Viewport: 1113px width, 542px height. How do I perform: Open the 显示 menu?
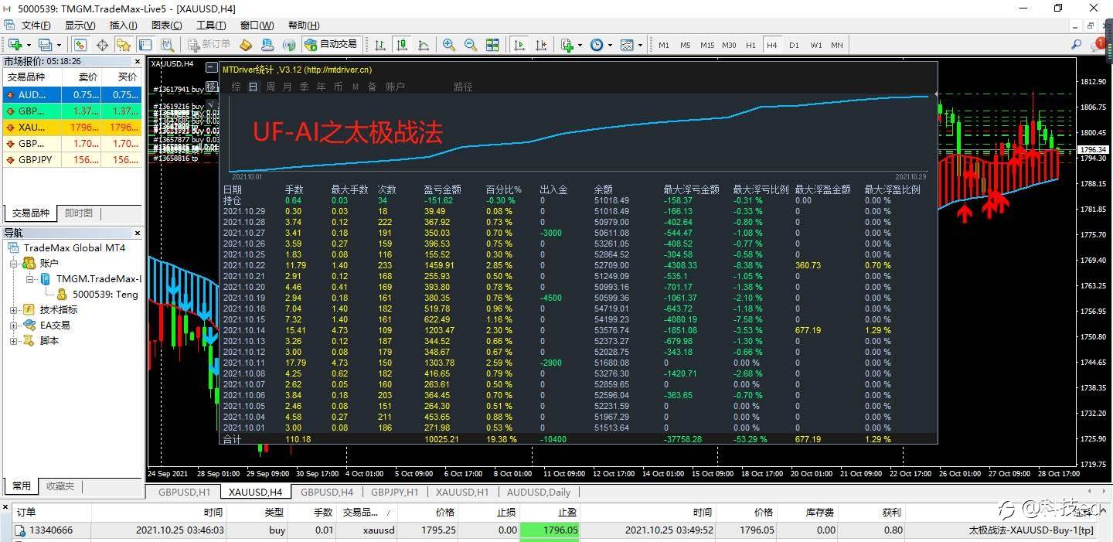pyautogui.click(x=80, y=26)
